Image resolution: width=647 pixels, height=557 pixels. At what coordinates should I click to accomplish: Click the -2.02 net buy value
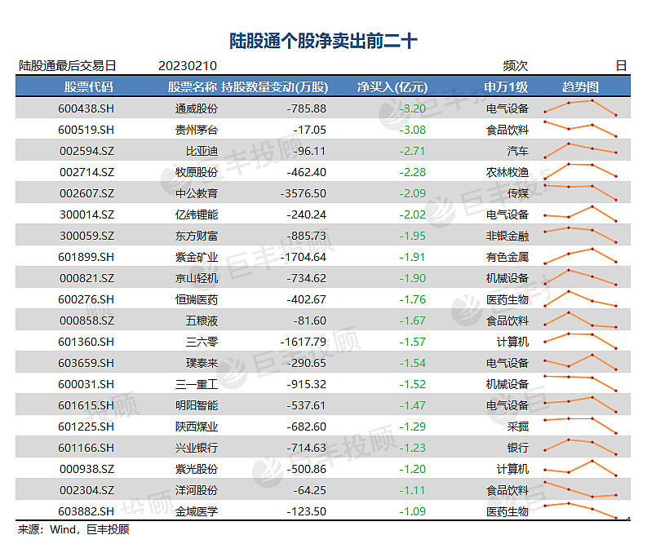pyautogui.click(x=412, y=214)
